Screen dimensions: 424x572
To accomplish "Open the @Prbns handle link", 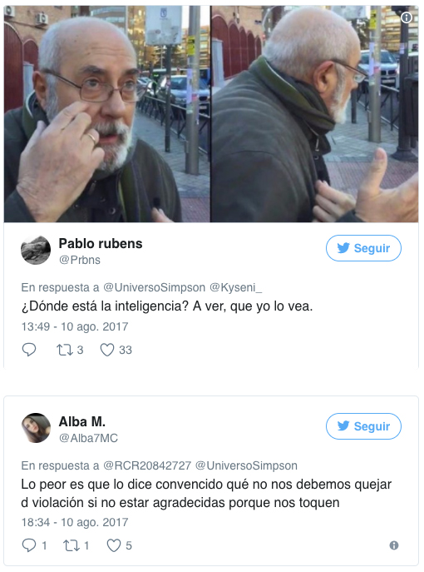I will (80, 260).
